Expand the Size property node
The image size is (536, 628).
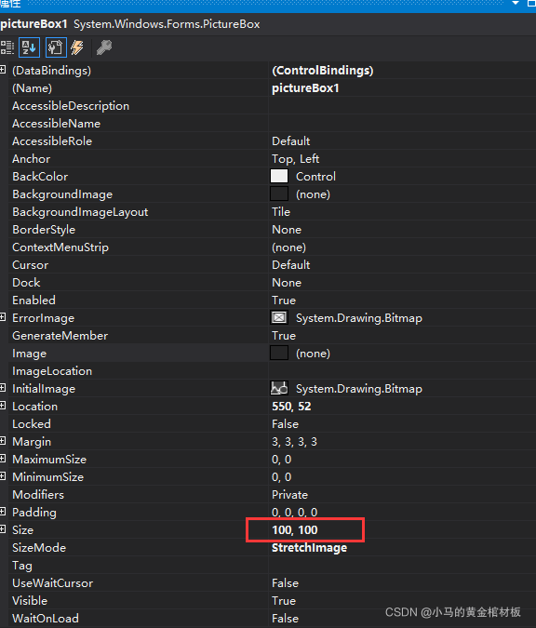click(x=3, y=529)
